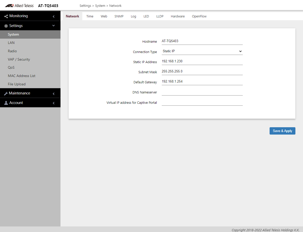Click the Maintenance wrench icon
The width and height of the screenshot is (303, 232).
6,93
